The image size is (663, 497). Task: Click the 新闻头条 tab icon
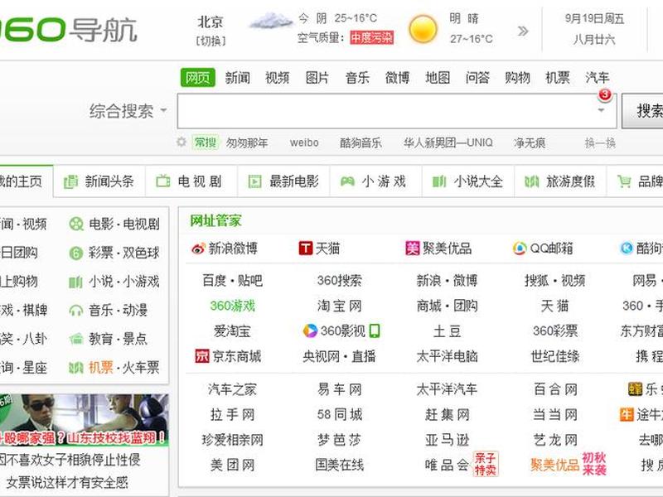click(x=70, y=181)
